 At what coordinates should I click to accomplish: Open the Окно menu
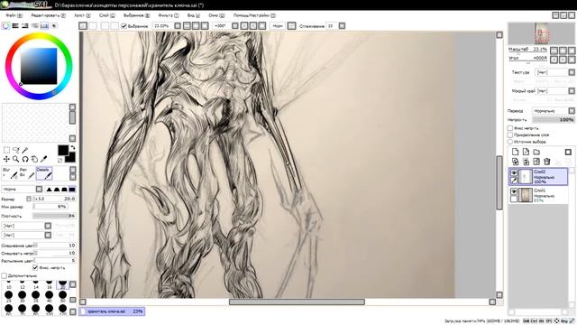pyautogui.click(x=216, y=15)
